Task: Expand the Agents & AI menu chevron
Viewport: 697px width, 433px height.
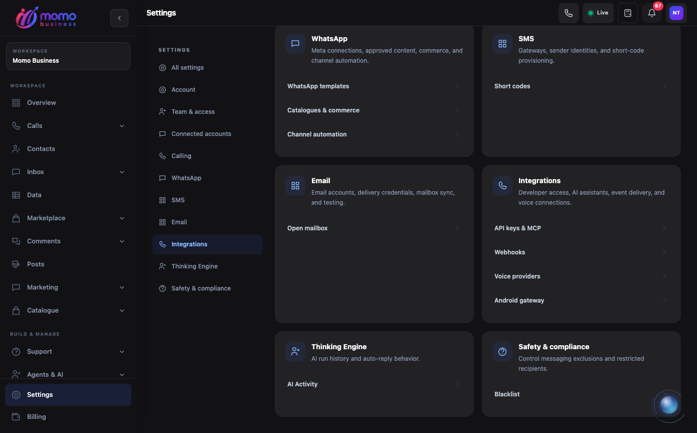Action: pyautogui.click(x=122, y=375)
